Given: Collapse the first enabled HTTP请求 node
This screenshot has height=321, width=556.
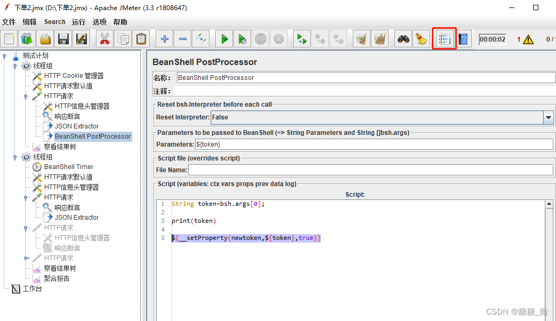Looking at the screenshot, I should coord(26,97).
